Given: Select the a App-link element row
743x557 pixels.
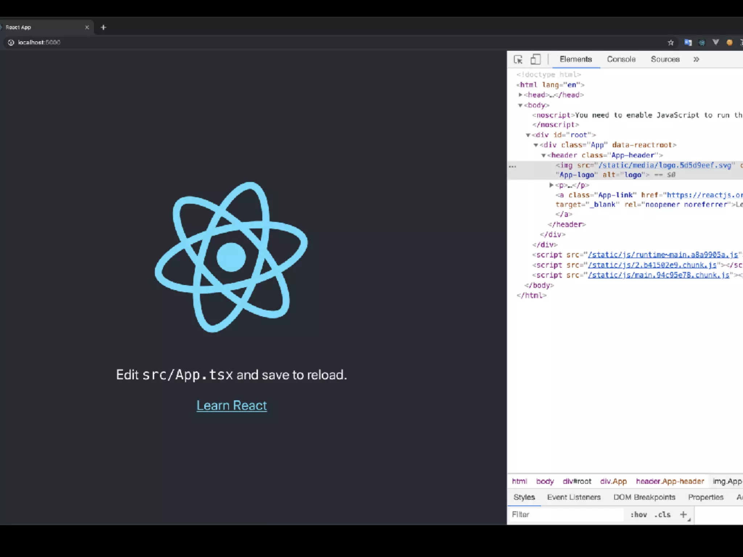Looking at the screenshot, I should click(x=649, y=205).
